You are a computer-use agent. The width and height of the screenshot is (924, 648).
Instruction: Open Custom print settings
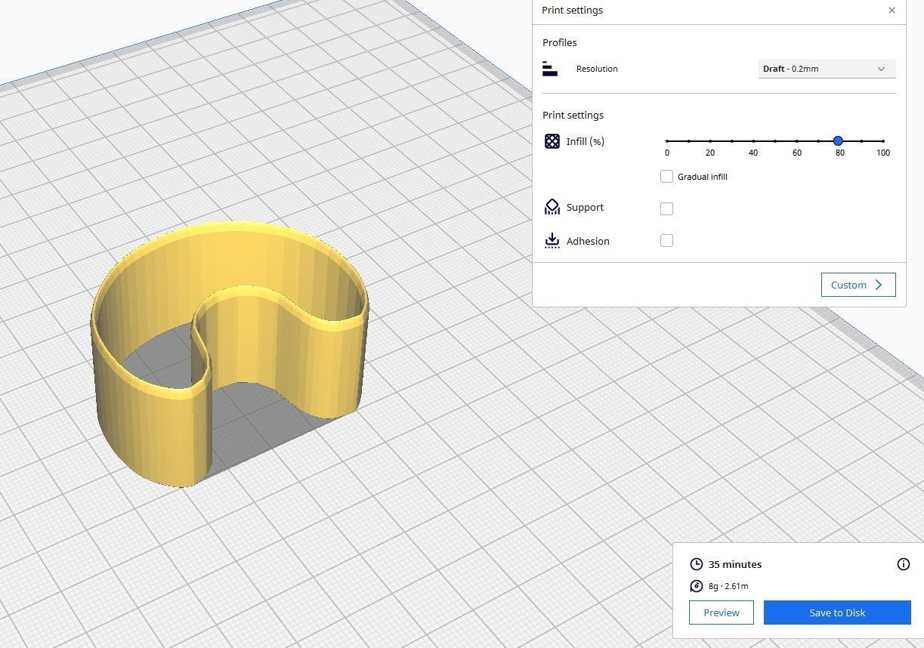pyautogui.click(x=858, y=285)
